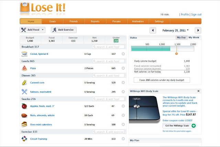Click the Circuit Training arrows icon
This screenshot has height=147, width=220.
click(24, 139)
